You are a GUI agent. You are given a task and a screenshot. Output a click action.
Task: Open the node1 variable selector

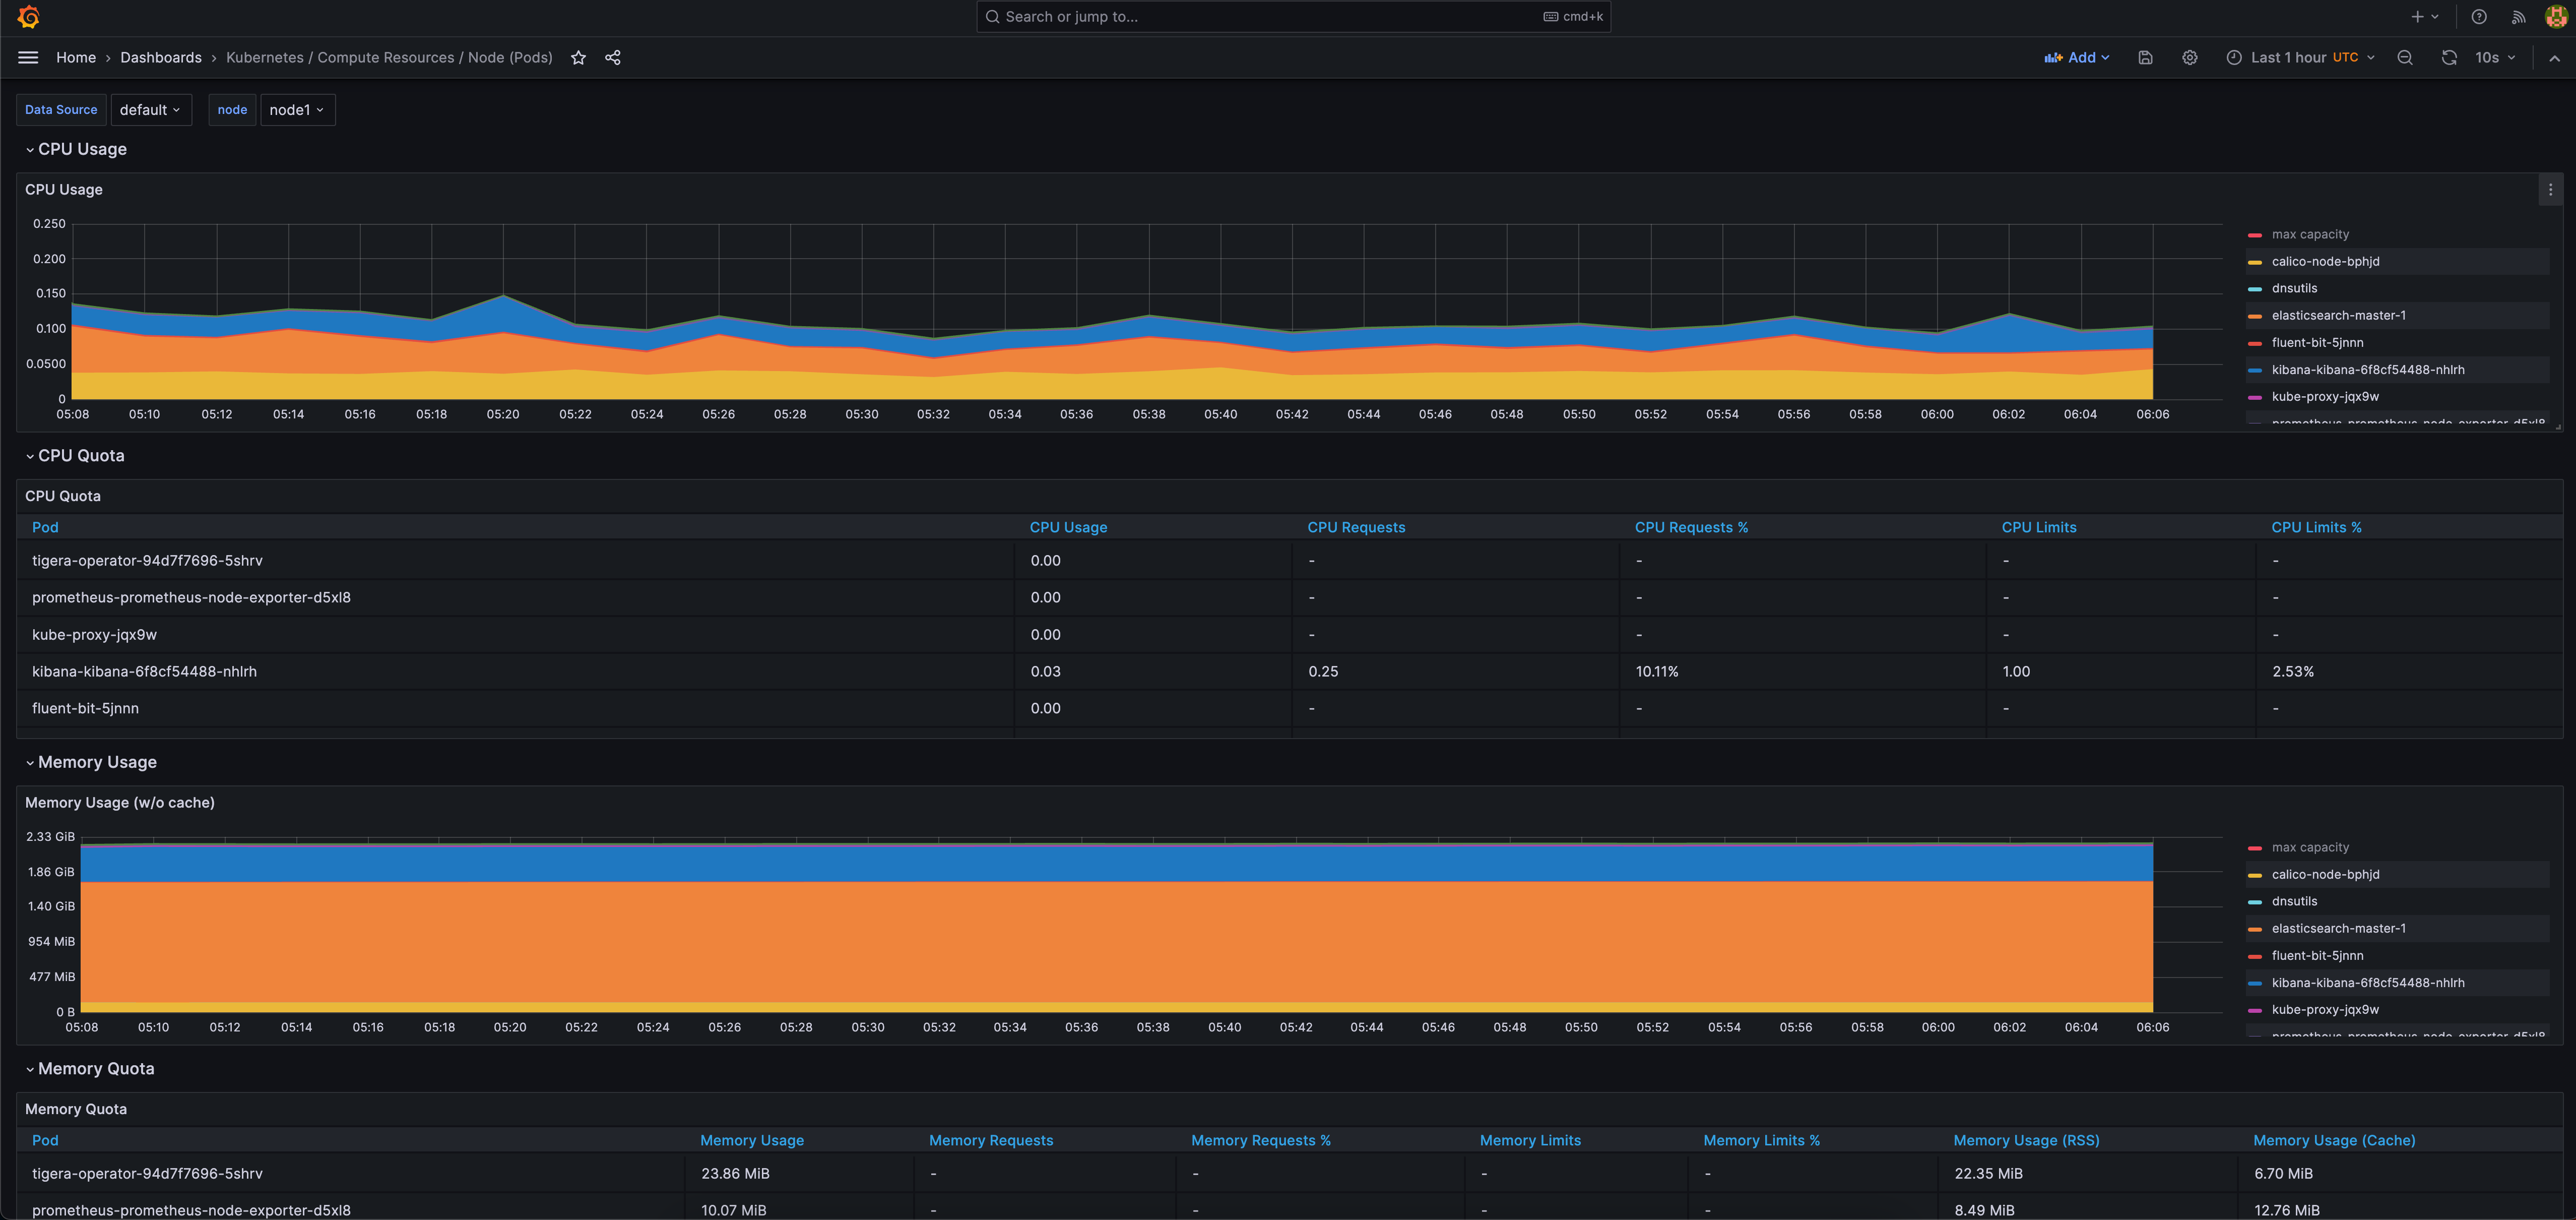[x=297, y=110]
